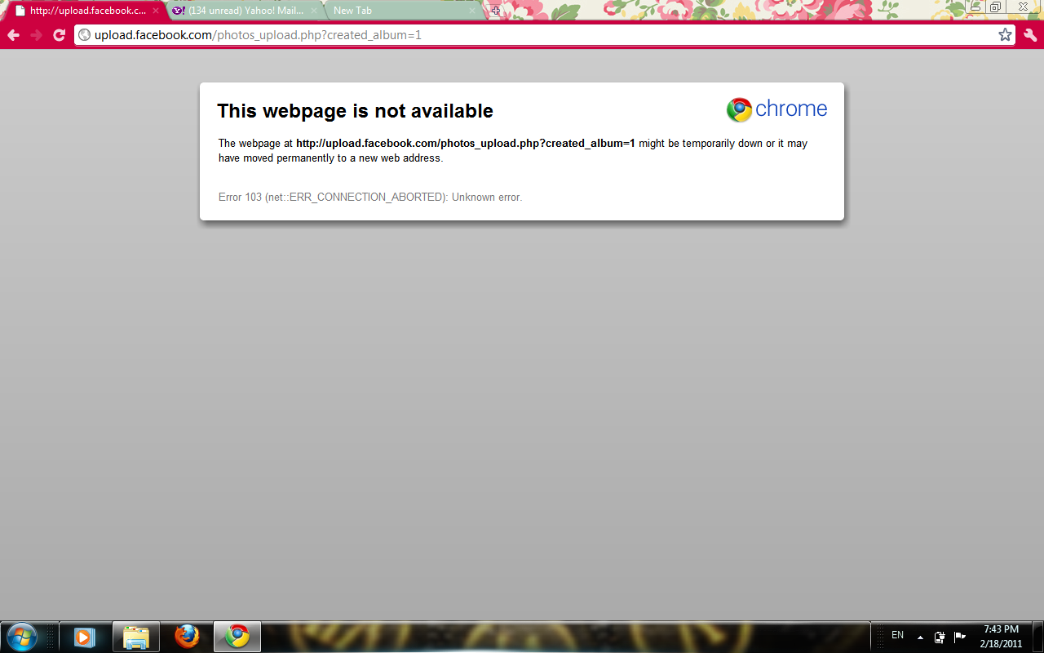The width and height of the screenshot is (1044, 653).
Task: Close the upload.facebook.com tab
Action: point(156,11)
